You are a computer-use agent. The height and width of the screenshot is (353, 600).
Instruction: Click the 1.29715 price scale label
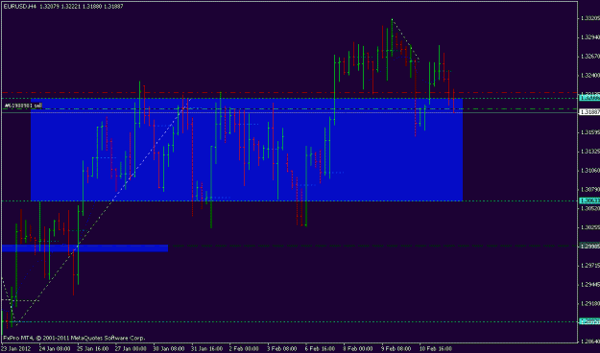590,265
